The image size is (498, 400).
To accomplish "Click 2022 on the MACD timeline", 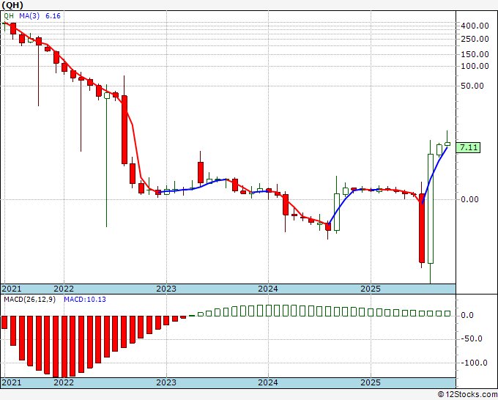I will 64,382.
